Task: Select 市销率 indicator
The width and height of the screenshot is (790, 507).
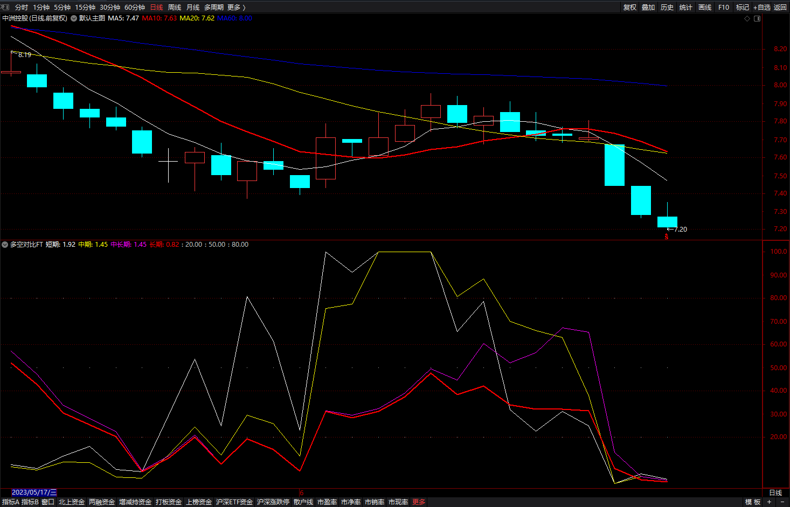Action: 375,502
